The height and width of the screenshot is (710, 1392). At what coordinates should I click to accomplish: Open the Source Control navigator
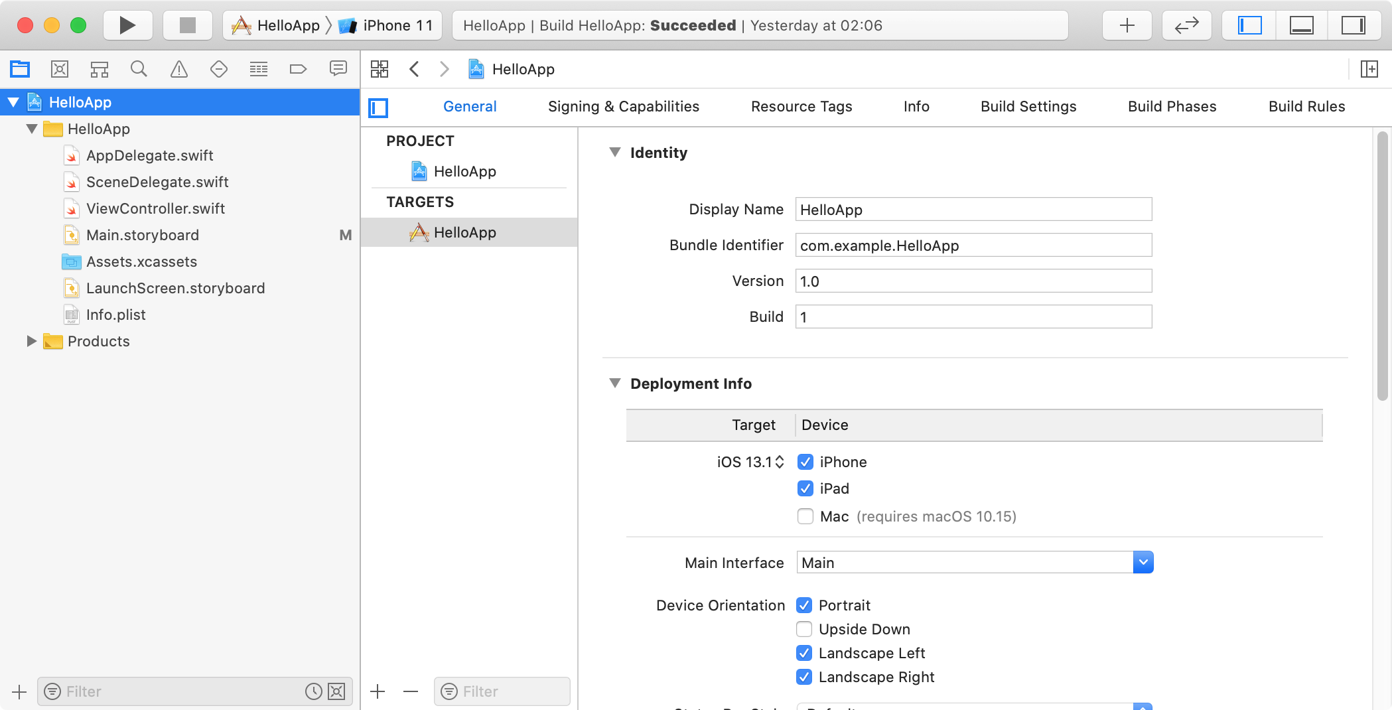pyautogui.click(x=60, y=69)
